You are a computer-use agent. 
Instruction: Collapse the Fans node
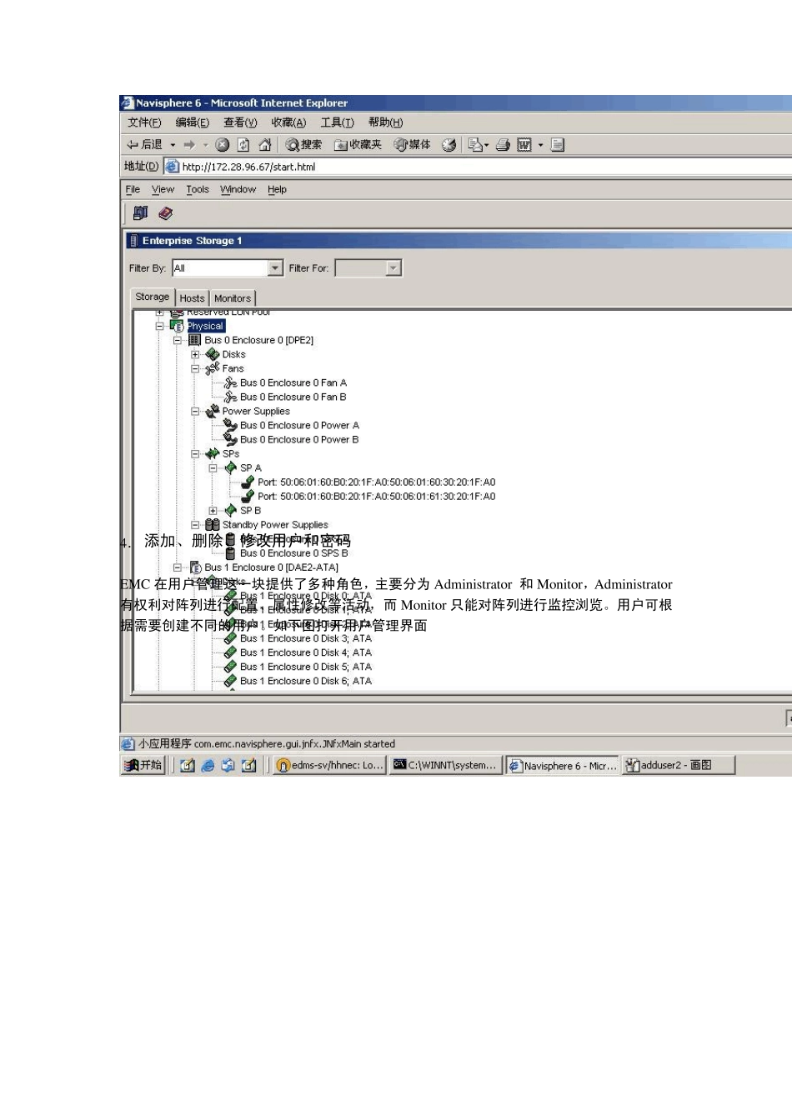[x=195, y=368]
